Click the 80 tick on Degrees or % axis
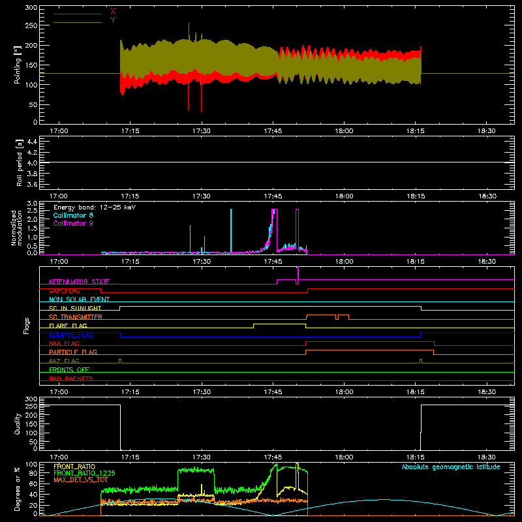Viewport: 522px width, 522px height. 33,473
